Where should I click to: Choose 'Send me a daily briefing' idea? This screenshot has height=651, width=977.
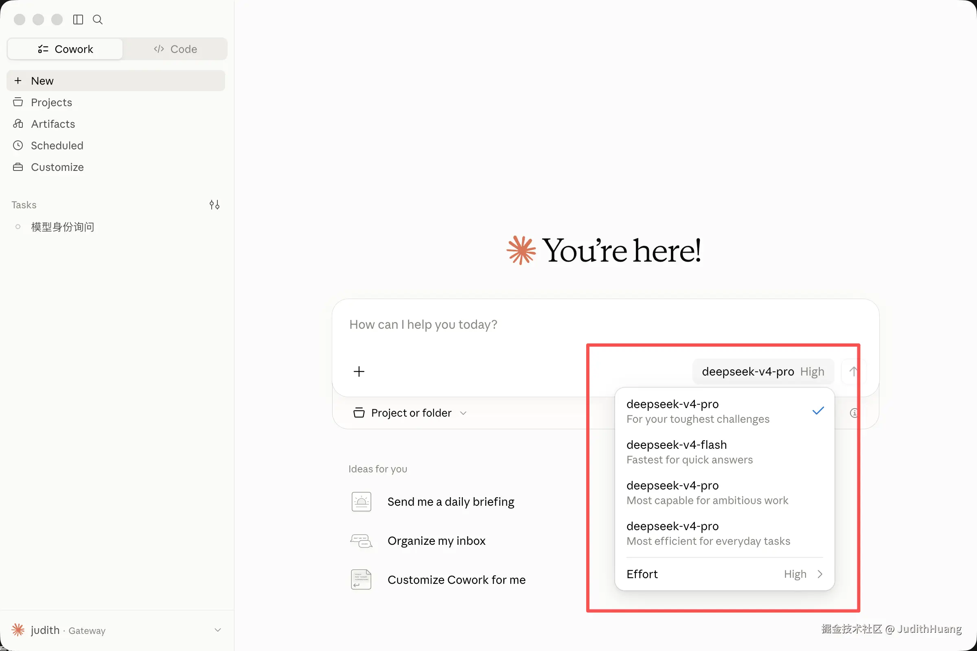click(x=451, y=502)
